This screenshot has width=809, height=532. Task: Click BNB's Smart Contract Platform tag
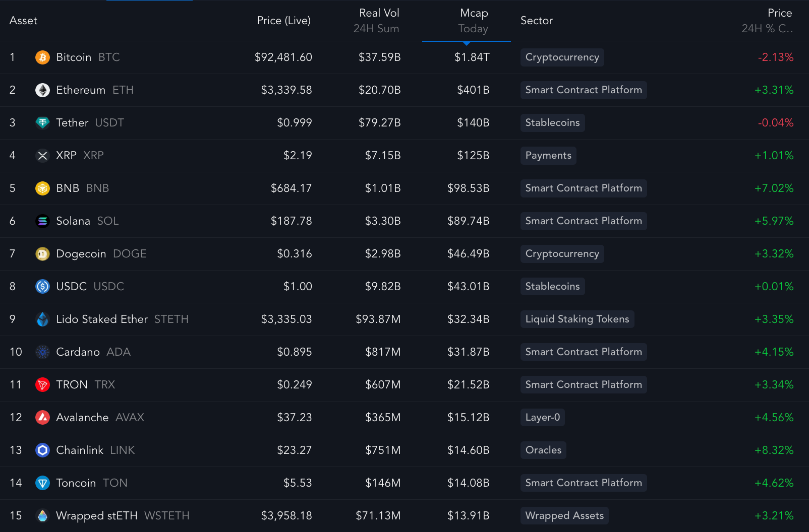point(584,188)
